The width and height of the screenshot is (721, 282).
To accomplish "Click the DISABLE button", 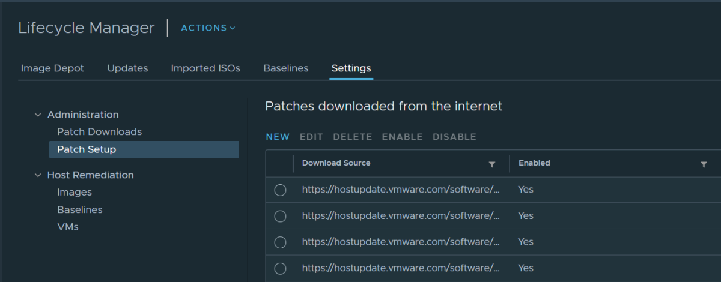I will [x=455, y=137].
